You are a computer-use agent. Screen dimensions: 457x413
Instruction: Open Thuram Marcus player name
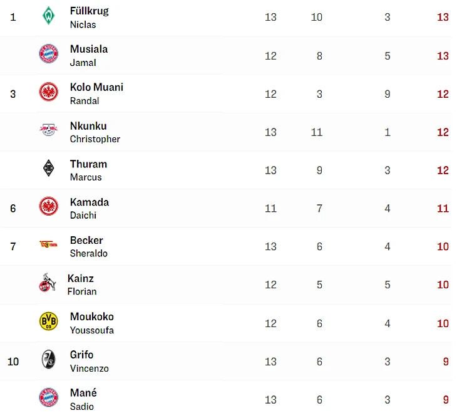88,170
